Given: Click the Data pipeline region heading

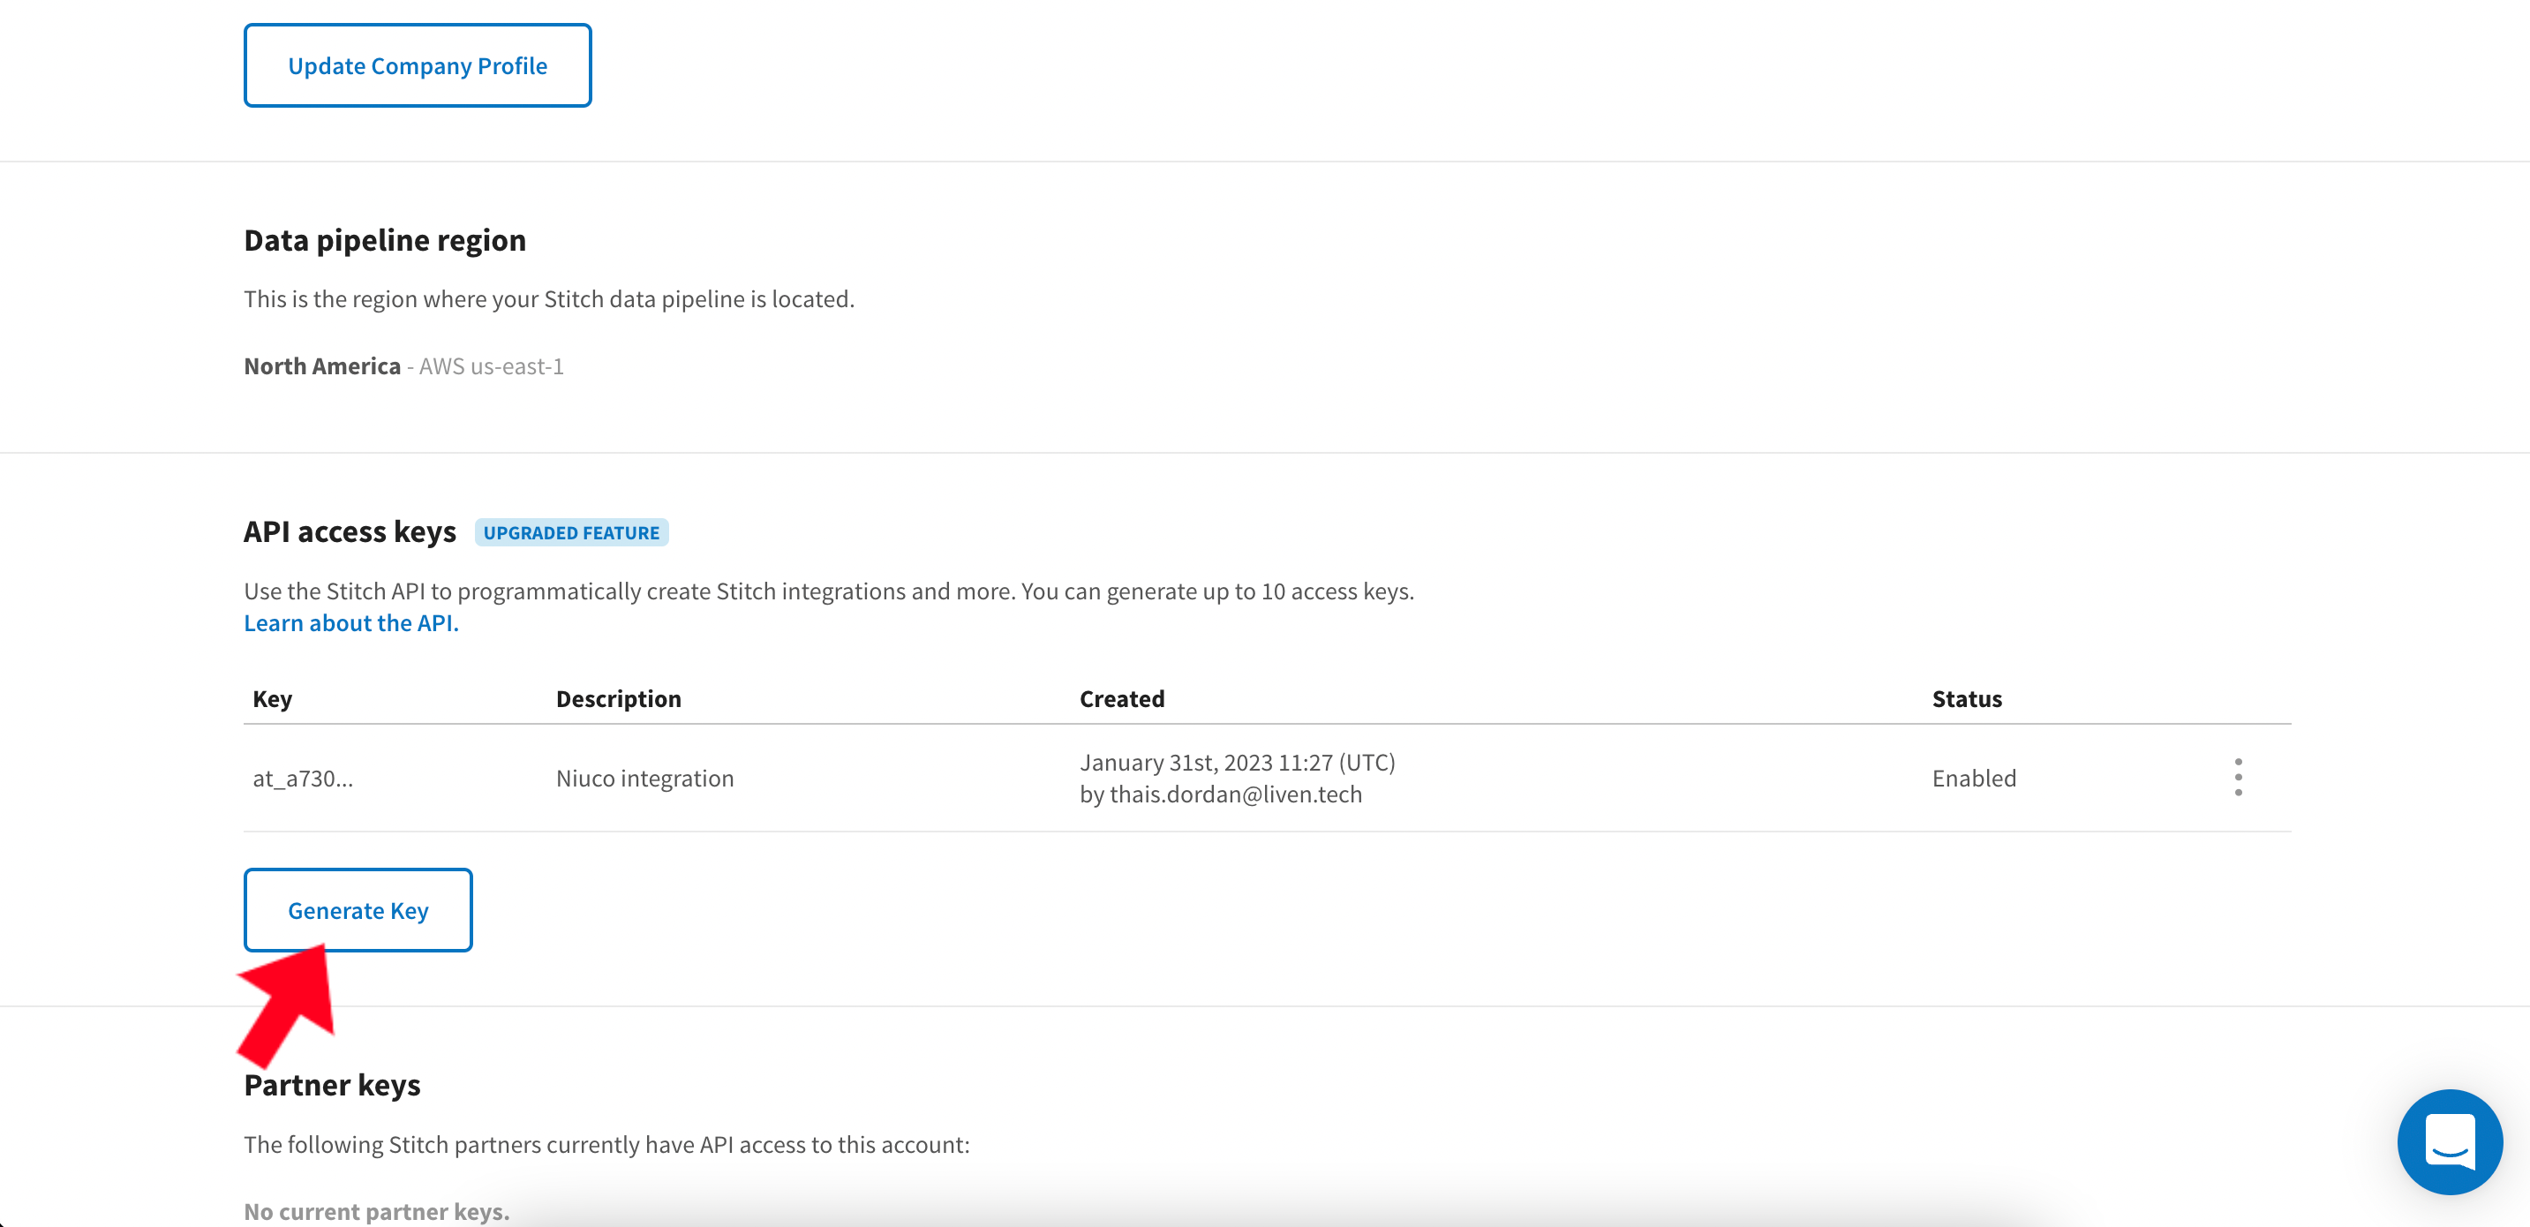Looking at the screenshot, I should pyautogui.click(x=385, y=240).
